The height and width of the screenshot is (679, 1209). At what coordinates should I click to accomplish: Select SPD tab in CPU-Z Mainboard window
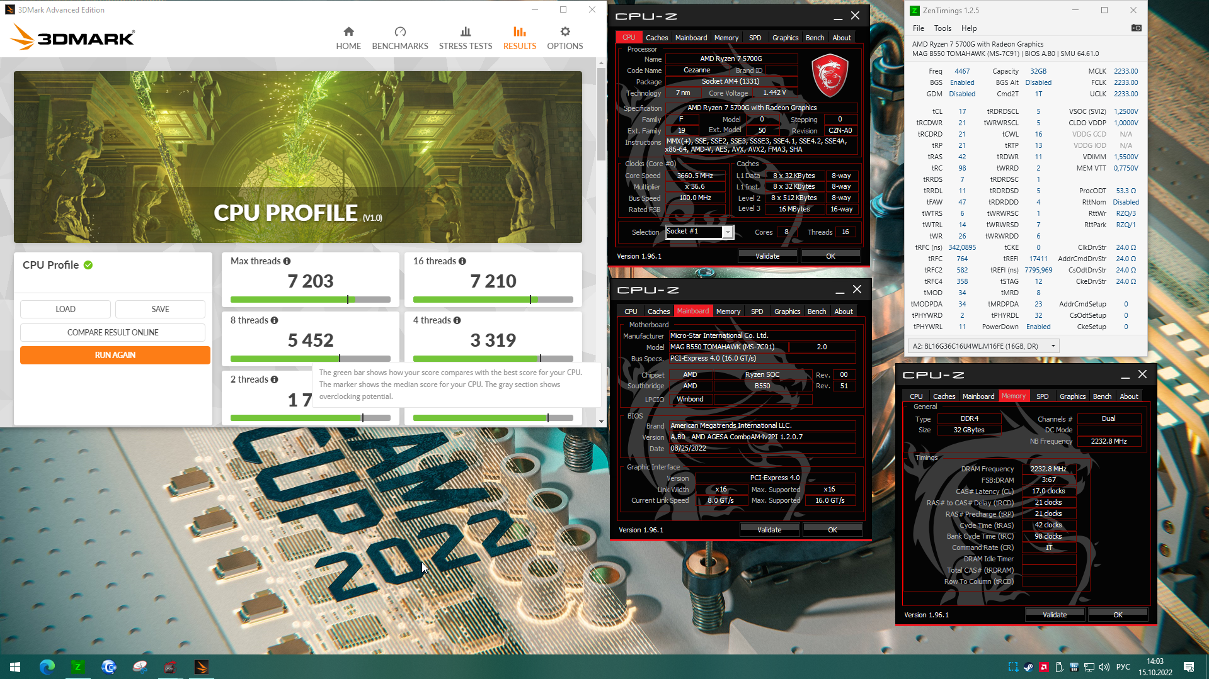pyautogui.click(x=757, y=311)
